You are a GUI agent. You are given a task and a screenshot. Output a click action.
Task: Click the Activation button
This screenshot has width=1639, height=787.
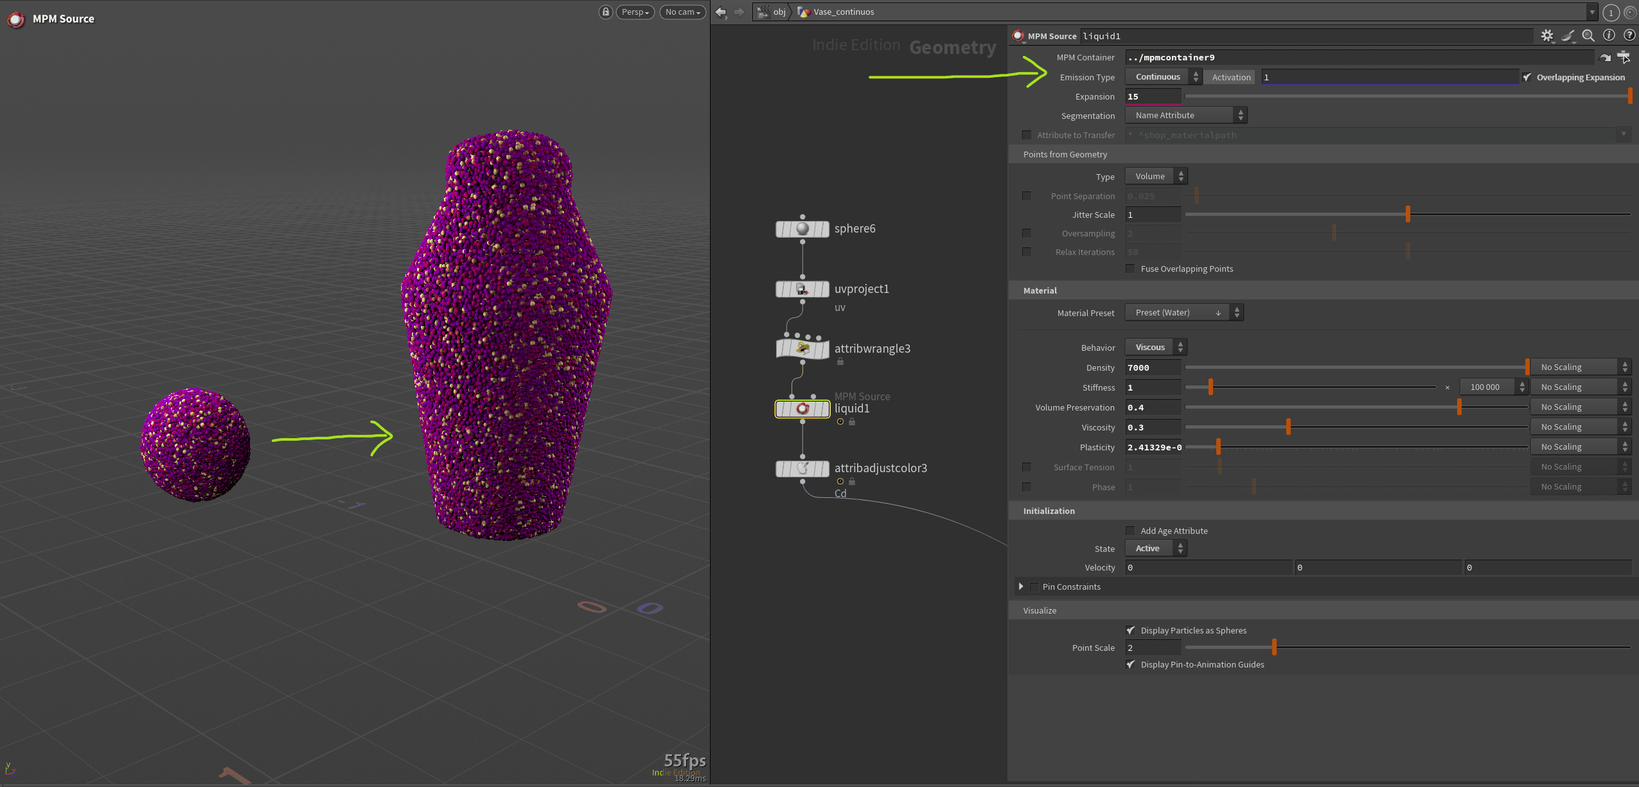pos(1229,76)
